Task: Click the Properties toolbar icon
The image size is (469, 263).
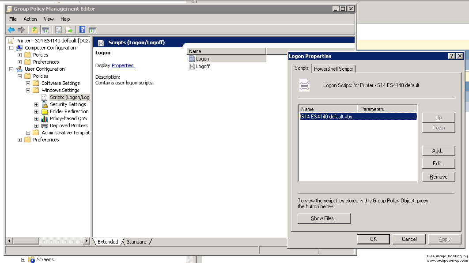Action: [58, 30]
